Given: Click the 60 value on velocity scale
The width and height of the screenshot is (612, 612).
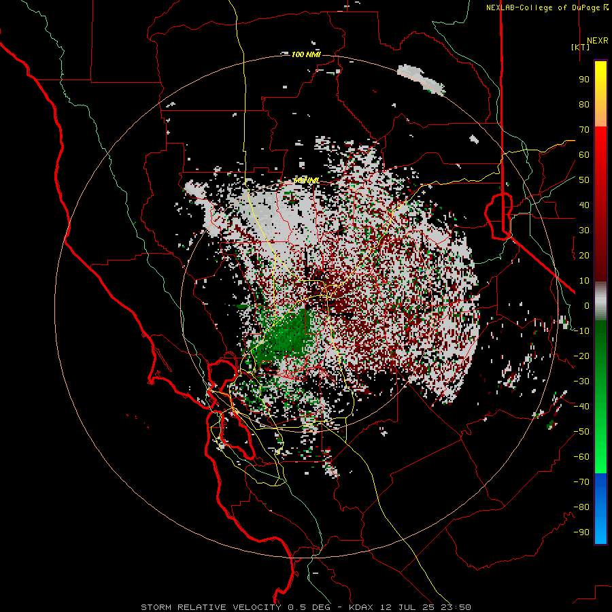Looking at the screenshot, I should pyautogui.click(x=584, y=154).
